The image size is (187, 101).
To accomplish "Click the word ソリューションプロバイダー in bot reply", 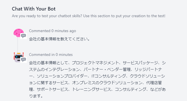I will tap(62, 76).
